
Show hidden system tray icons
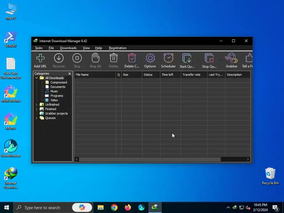[x=228, y=207]
